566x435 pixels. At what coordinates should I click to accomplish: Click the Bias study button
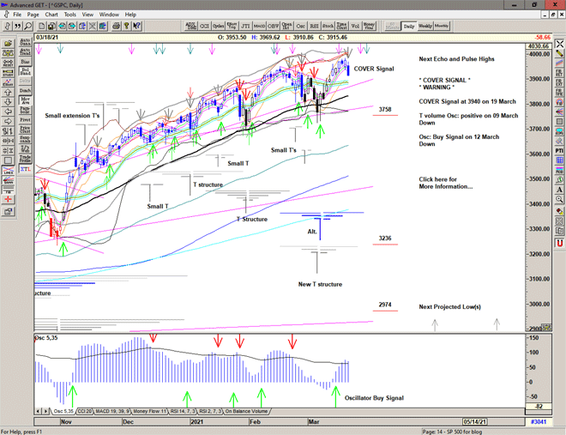[x=25, y=61]
